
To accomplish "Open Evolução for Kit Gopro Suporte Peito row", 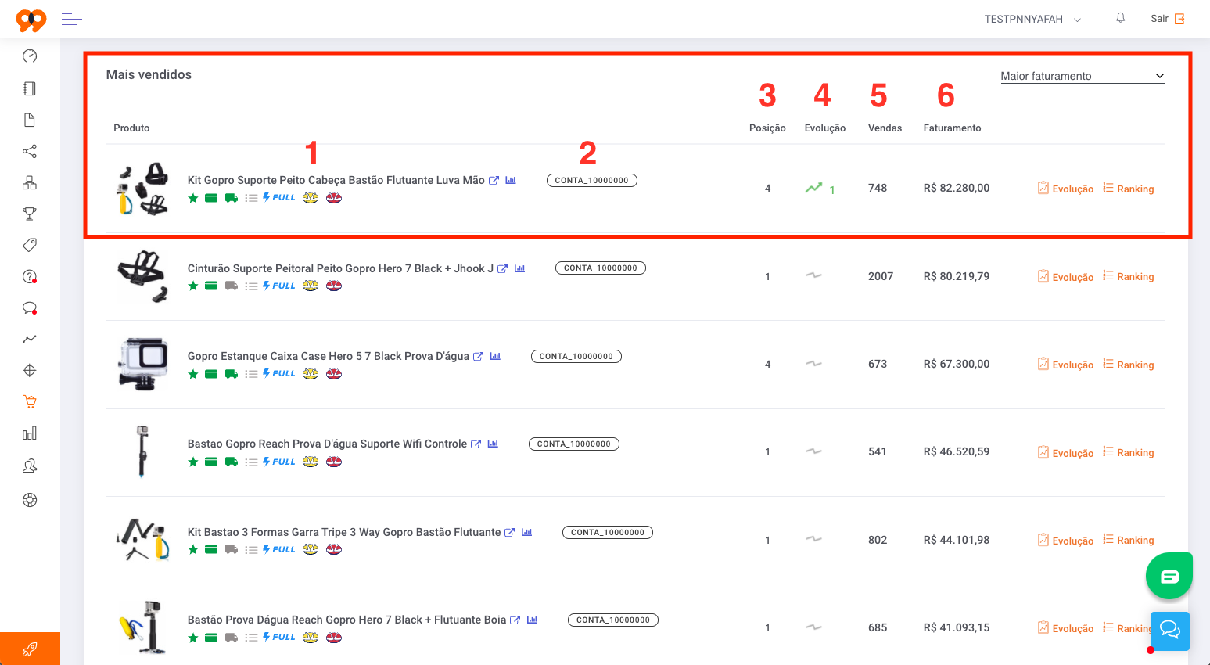I will click(1065, 189).
